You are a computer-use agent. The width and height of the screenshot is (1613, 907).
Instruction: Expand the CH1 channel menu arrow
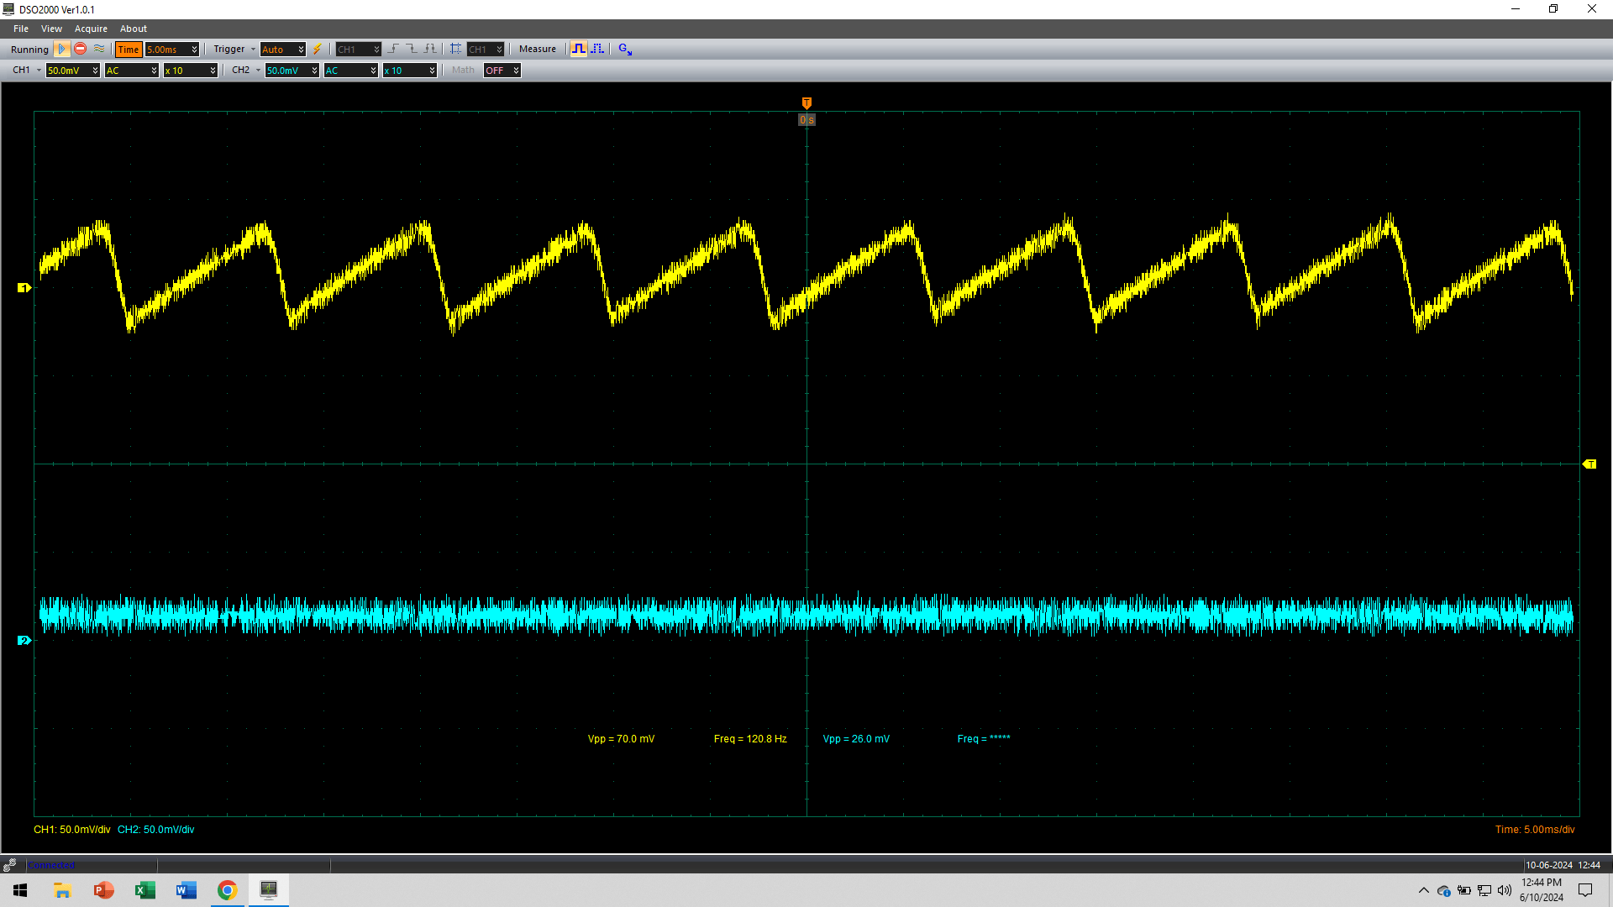pyautogui.click(x=39, y=71)
